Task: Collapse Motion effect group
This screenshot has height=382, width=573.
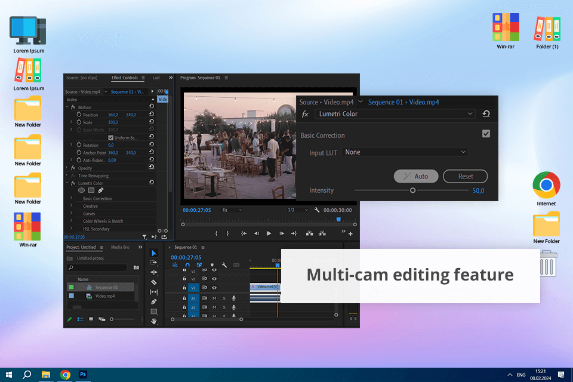Action: click(67, 107)
